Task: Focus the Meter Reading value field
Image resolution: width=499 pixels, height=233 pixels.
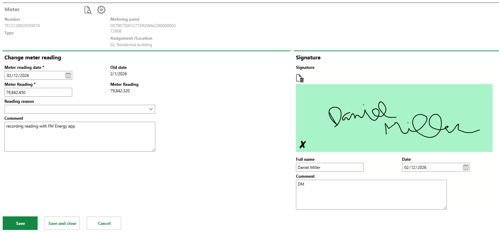Action: tap(38, 92)
